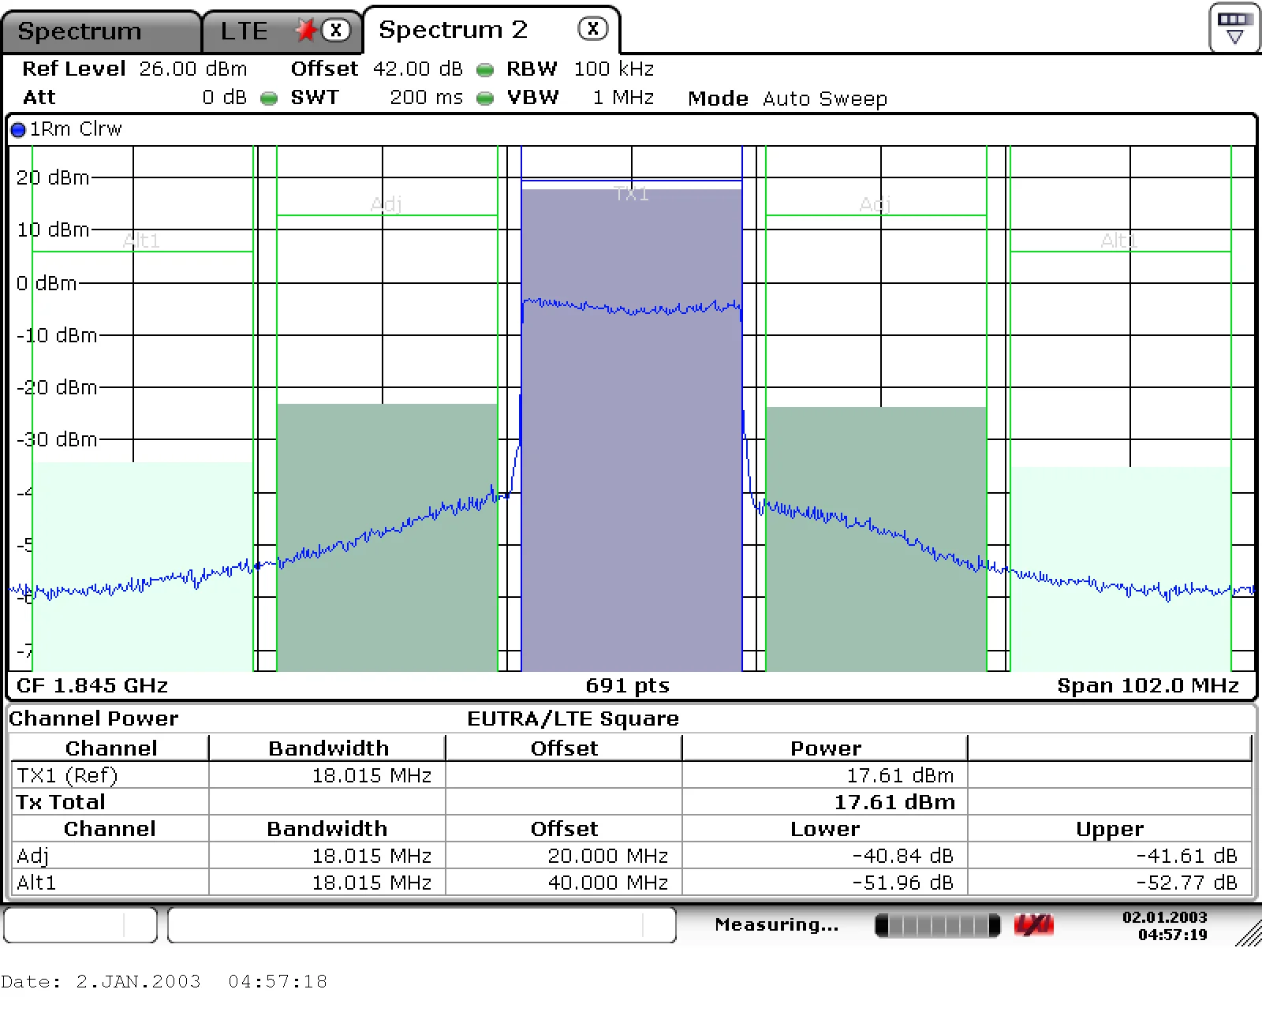The height and width of the screenshot is (1019, 1262).
Task: Click the red star icon on LTE tab
Action: (x=306, y=30)
